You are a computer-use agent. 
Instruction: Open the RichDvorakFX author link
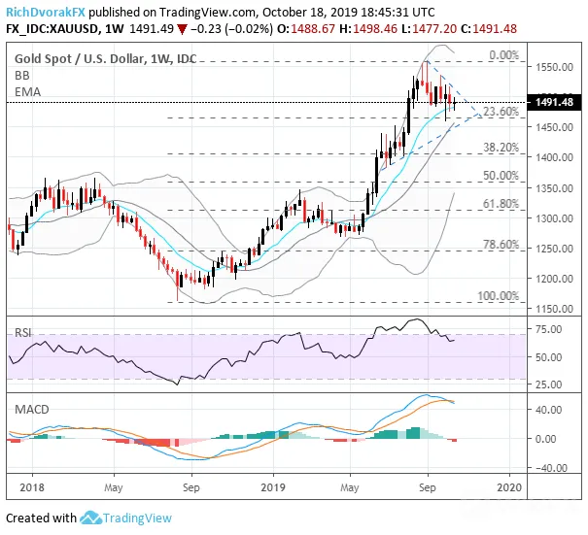46,13
